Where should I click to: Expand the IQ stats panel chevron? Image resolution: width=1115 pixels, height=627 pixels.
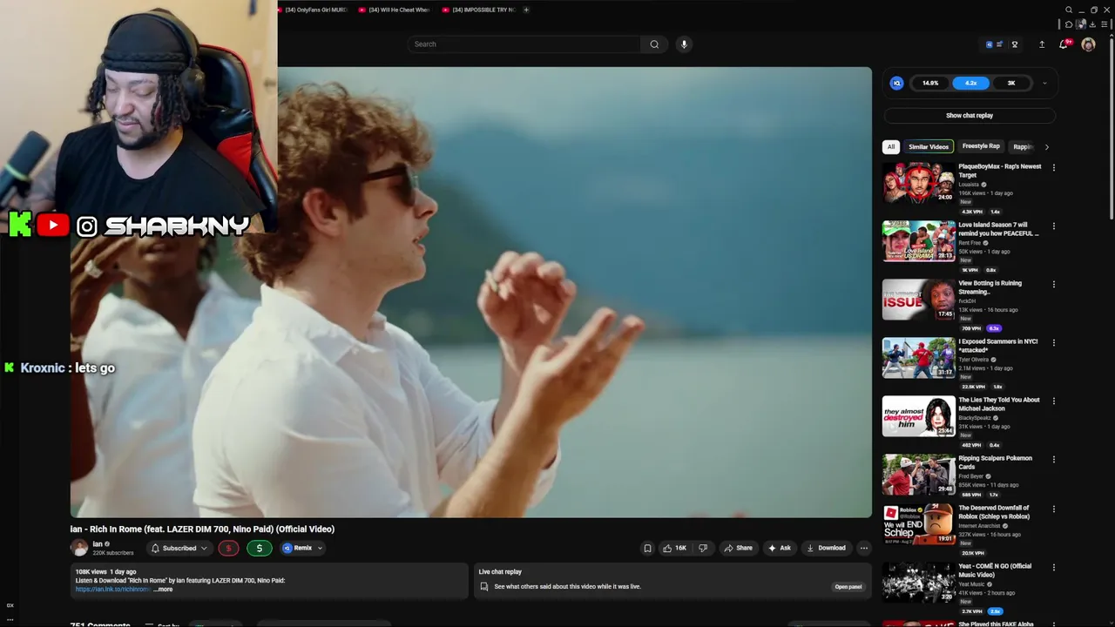pos(1044,84)
